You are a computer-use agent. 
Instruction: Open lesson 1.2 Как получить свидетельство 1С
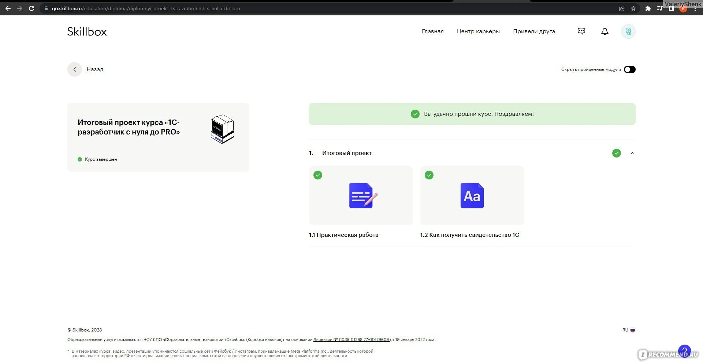coord(470,235)
